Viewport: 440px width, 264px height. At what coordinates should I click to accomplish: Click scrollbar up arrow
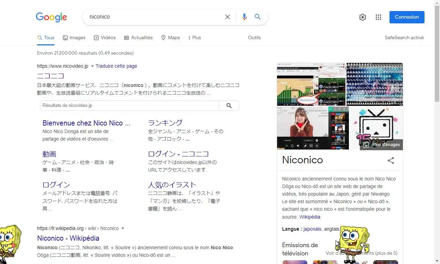pyautogui.click(x=437, y=3)
